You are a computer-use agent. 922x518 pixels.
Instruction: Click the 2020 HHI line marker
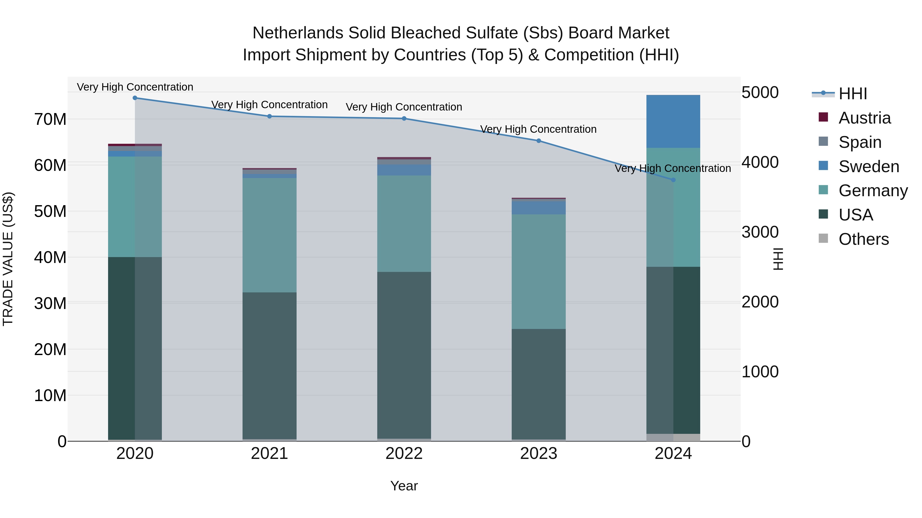click(x=135, y=98)
